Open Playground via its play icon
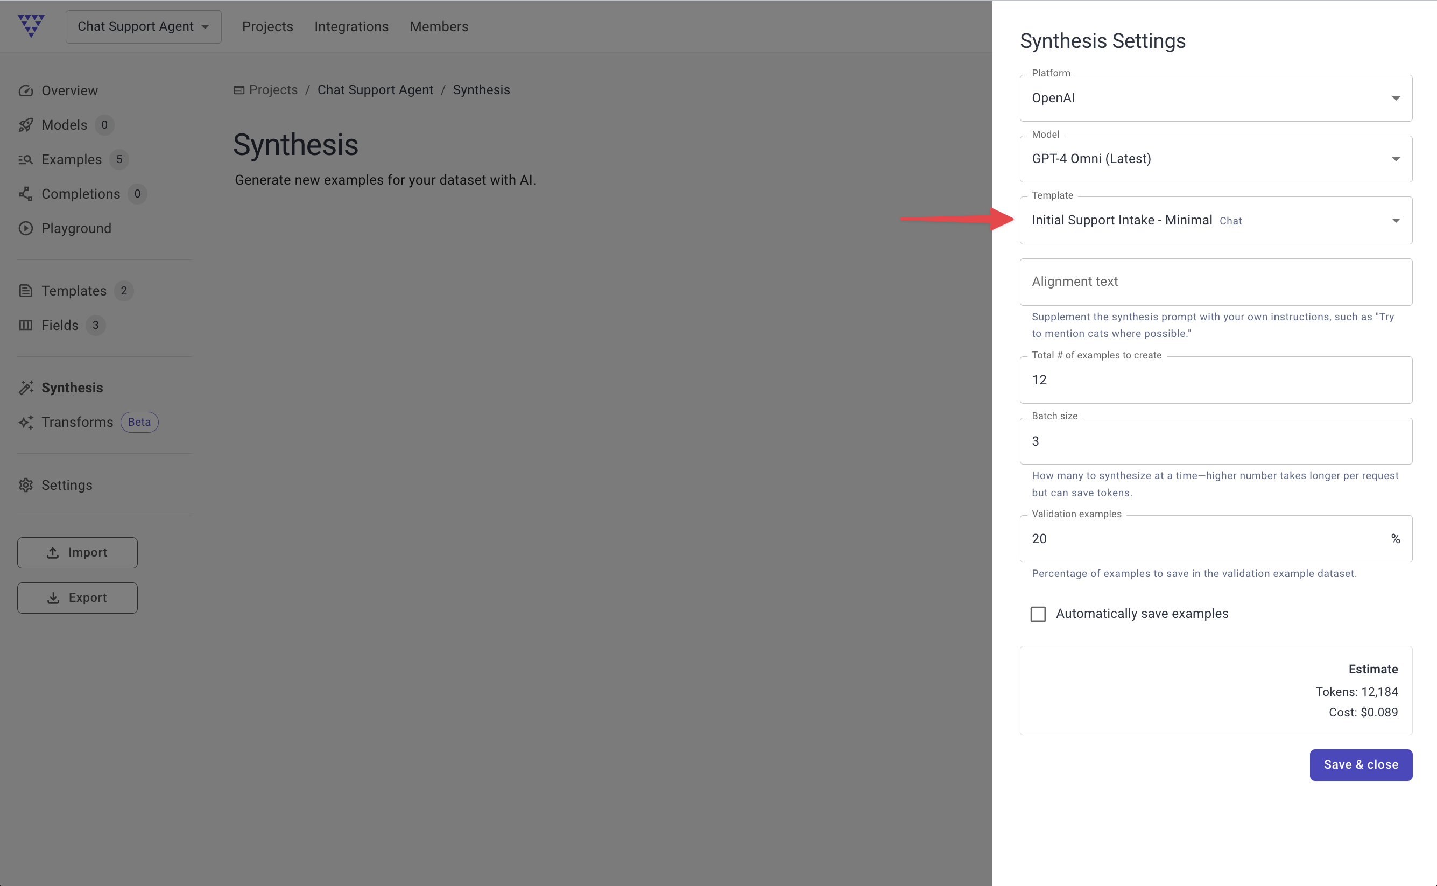 pyautogui.click(x=26, y=229)
